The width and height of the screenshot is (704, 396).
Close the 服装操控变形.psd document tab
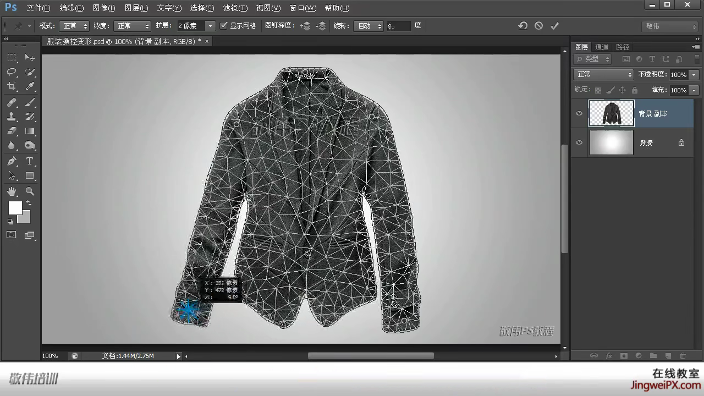[207, 41]
